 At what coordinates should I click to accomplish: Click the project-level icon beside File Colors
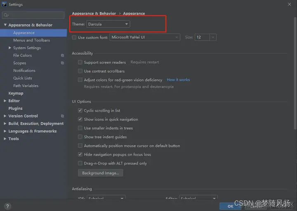[62, 55]
